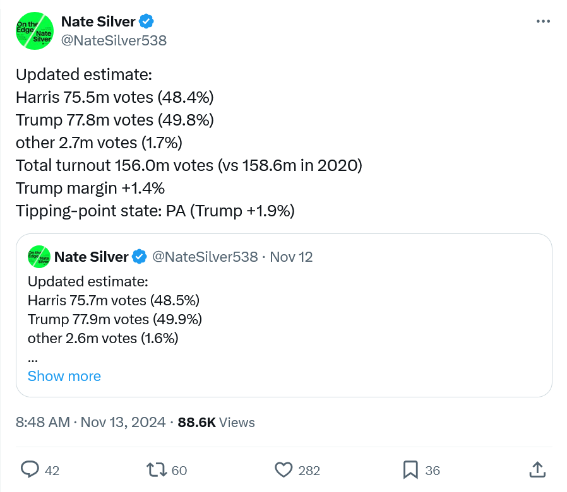
Task: Bookmark this tweet
Action: click(410, 470)
